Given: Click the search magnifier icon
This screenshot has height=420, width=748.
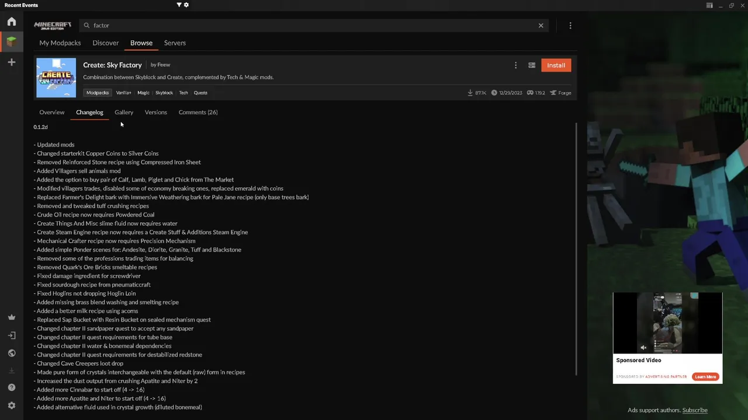Looking at the screenshot, I should pos(86,25).
